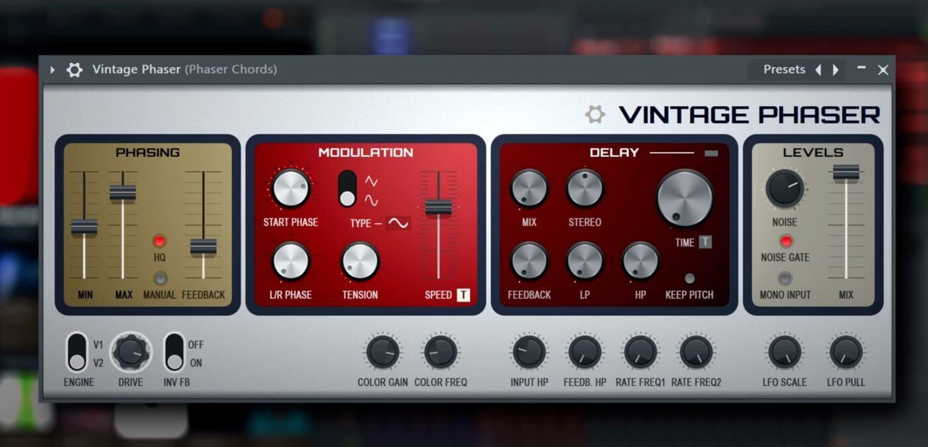This screenshot has height=447, width=928.
Task: Flip the INV FB off/on switch
Action: coord(174,352)
